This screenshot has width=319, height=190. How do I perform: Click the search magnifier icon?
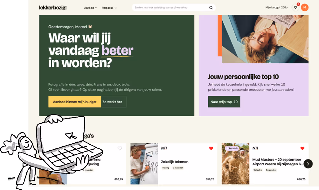pos(211,8)
